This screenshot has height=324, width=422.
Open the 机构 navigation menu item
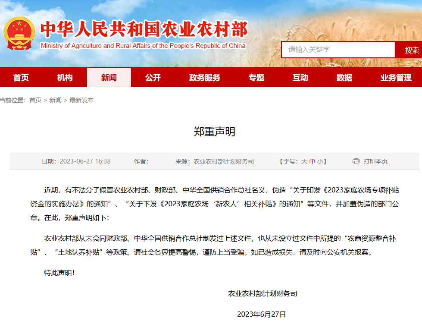tap(65, 78)
